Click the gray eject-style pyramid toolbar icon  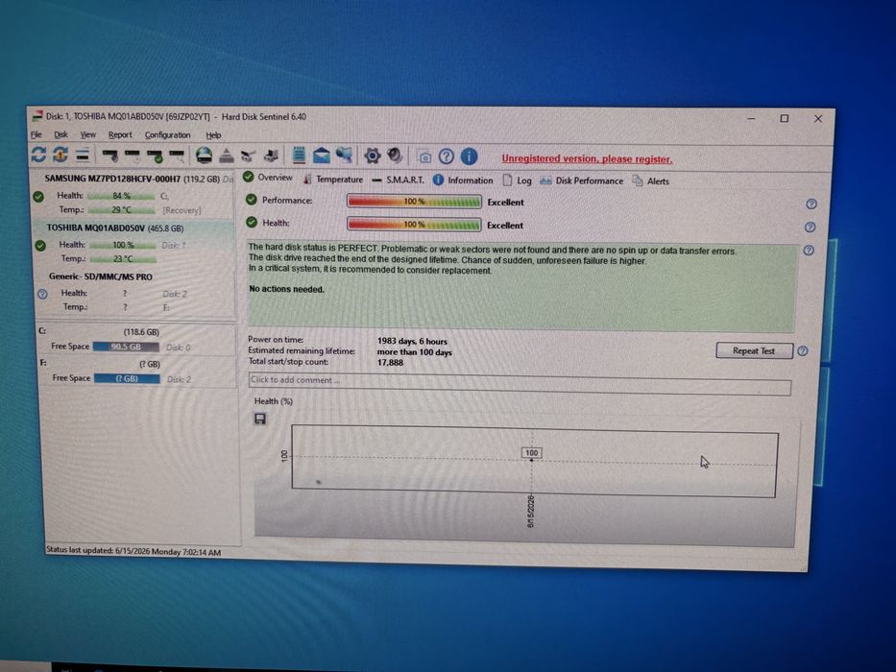point(227,156)
